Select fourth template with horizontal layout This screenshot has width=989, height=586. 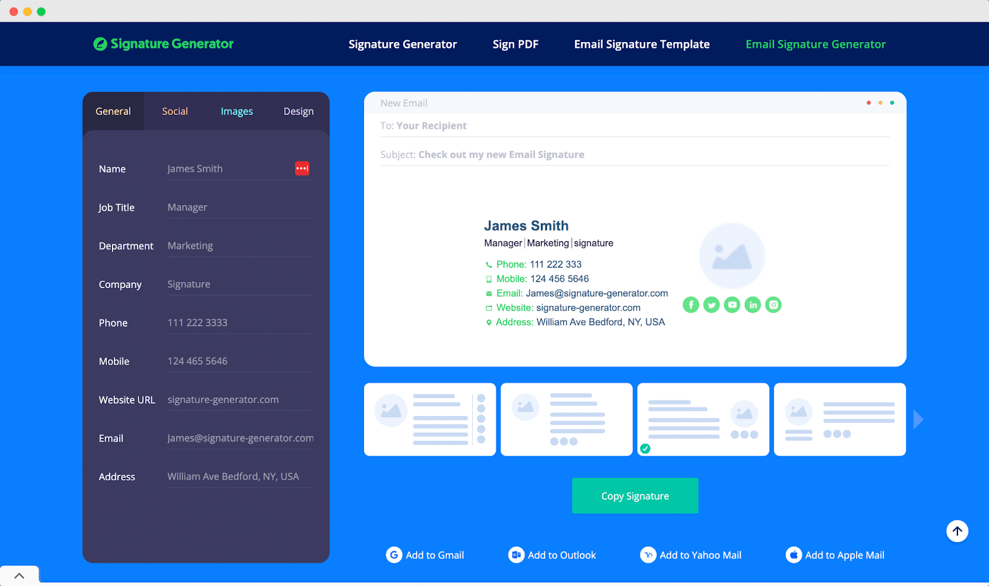pyautogui.click(x=839, y=420)
